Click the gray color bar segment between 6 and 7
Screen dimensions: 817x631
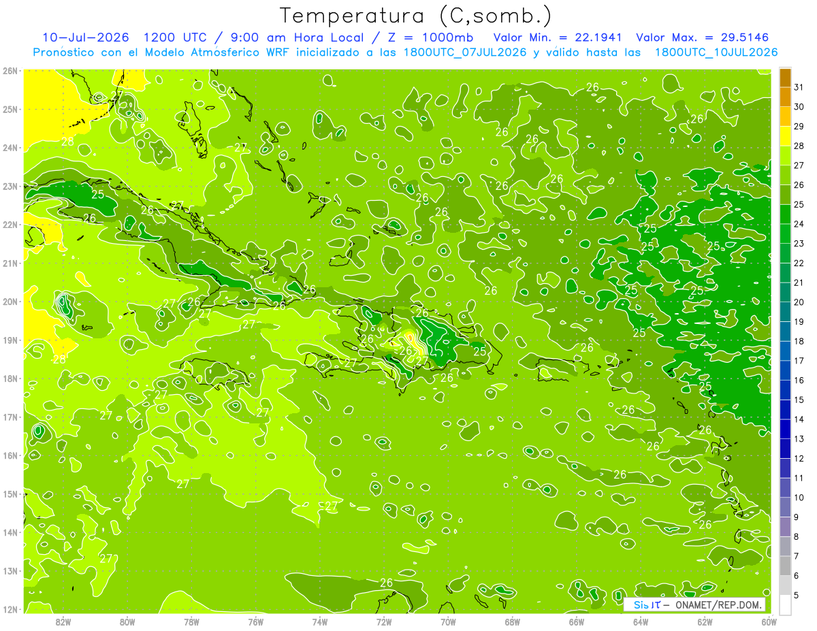point(785,566)
